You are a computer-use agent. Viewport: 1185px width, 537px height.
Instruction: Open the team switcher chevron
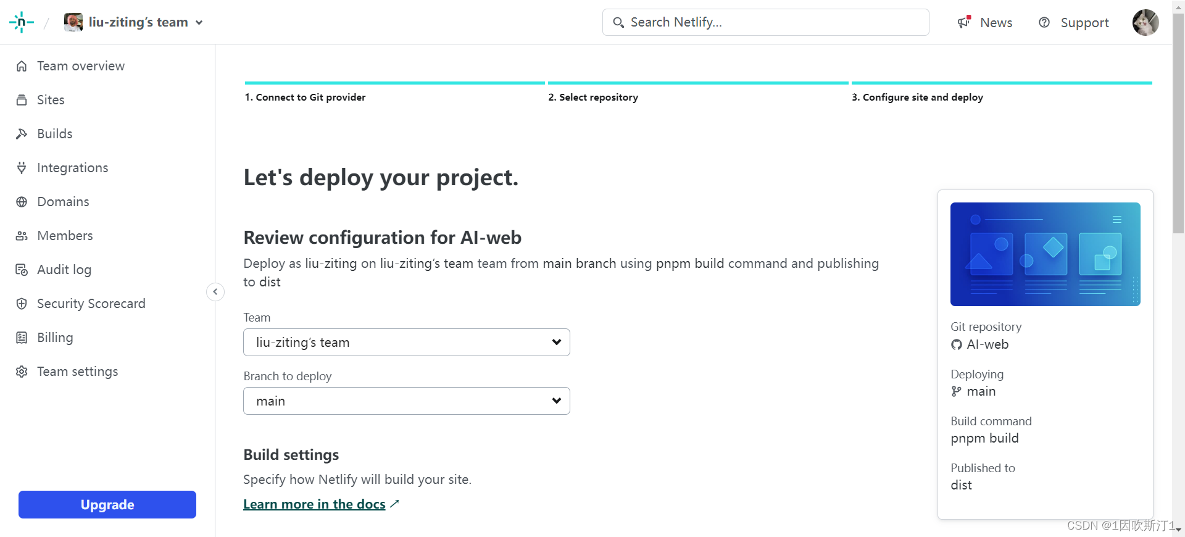tap(199, 23)
